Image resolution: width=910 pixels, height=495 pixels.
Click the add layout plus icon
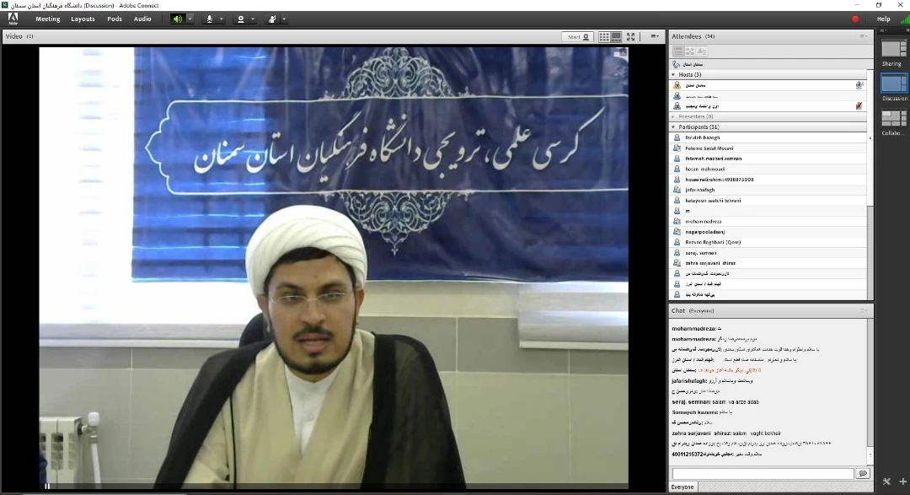pyautogui.click(x=902, y=482)
